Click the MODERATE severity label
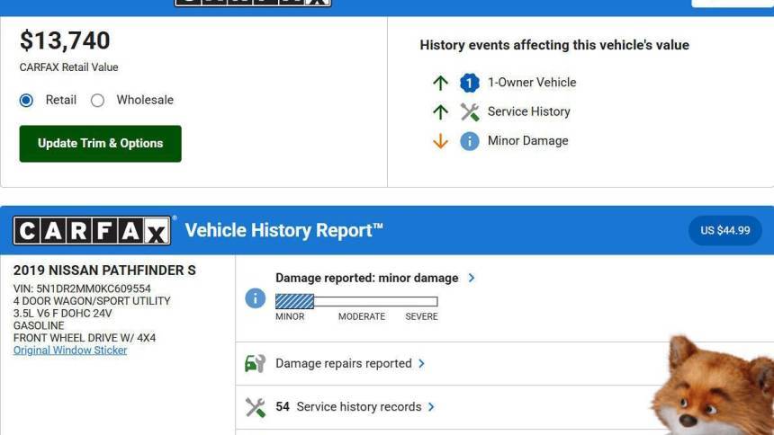The height and width of the screenshot is (435, 774). [361, 316]
